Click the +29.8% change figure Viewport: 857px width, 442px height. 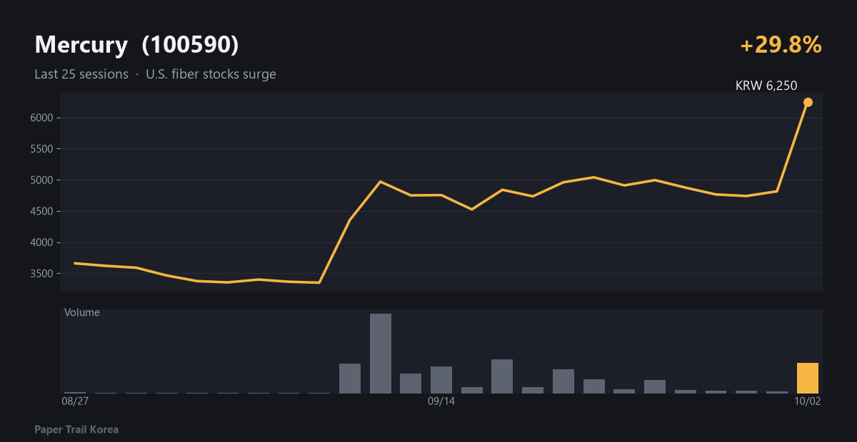[x=781, y=45]
